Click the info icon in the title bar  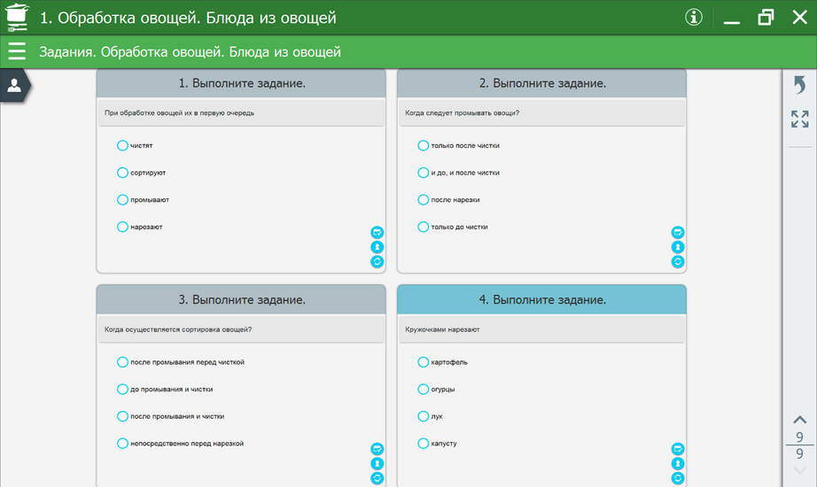coord(694,18)
